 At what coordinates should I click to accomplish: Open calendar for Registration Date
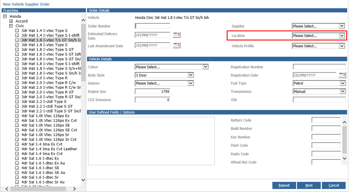[x=342, y=75]
